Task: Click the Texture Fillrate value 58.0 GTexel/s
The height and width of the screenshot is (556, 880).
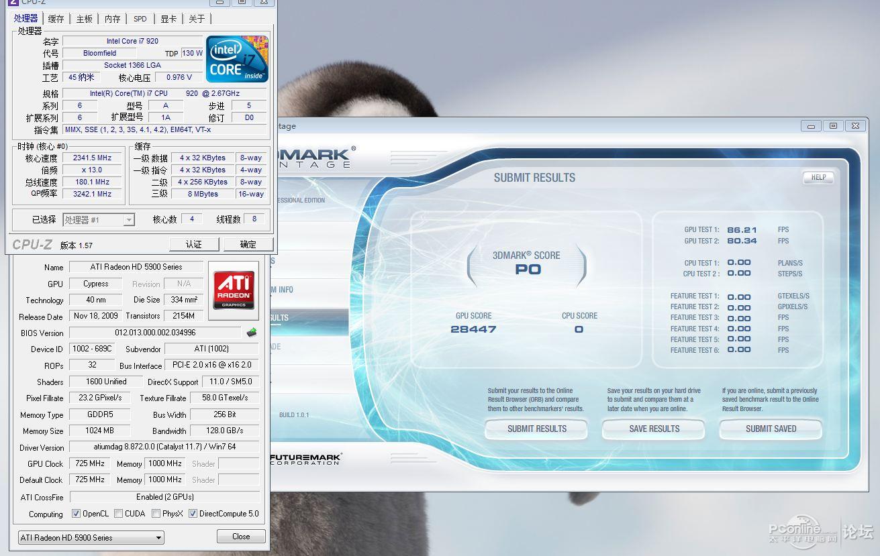Action: [x=225, y=398]
